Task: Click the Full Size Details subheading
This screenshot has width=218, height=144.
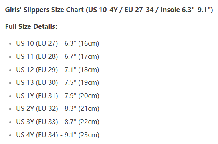Action: click(31, 26)
